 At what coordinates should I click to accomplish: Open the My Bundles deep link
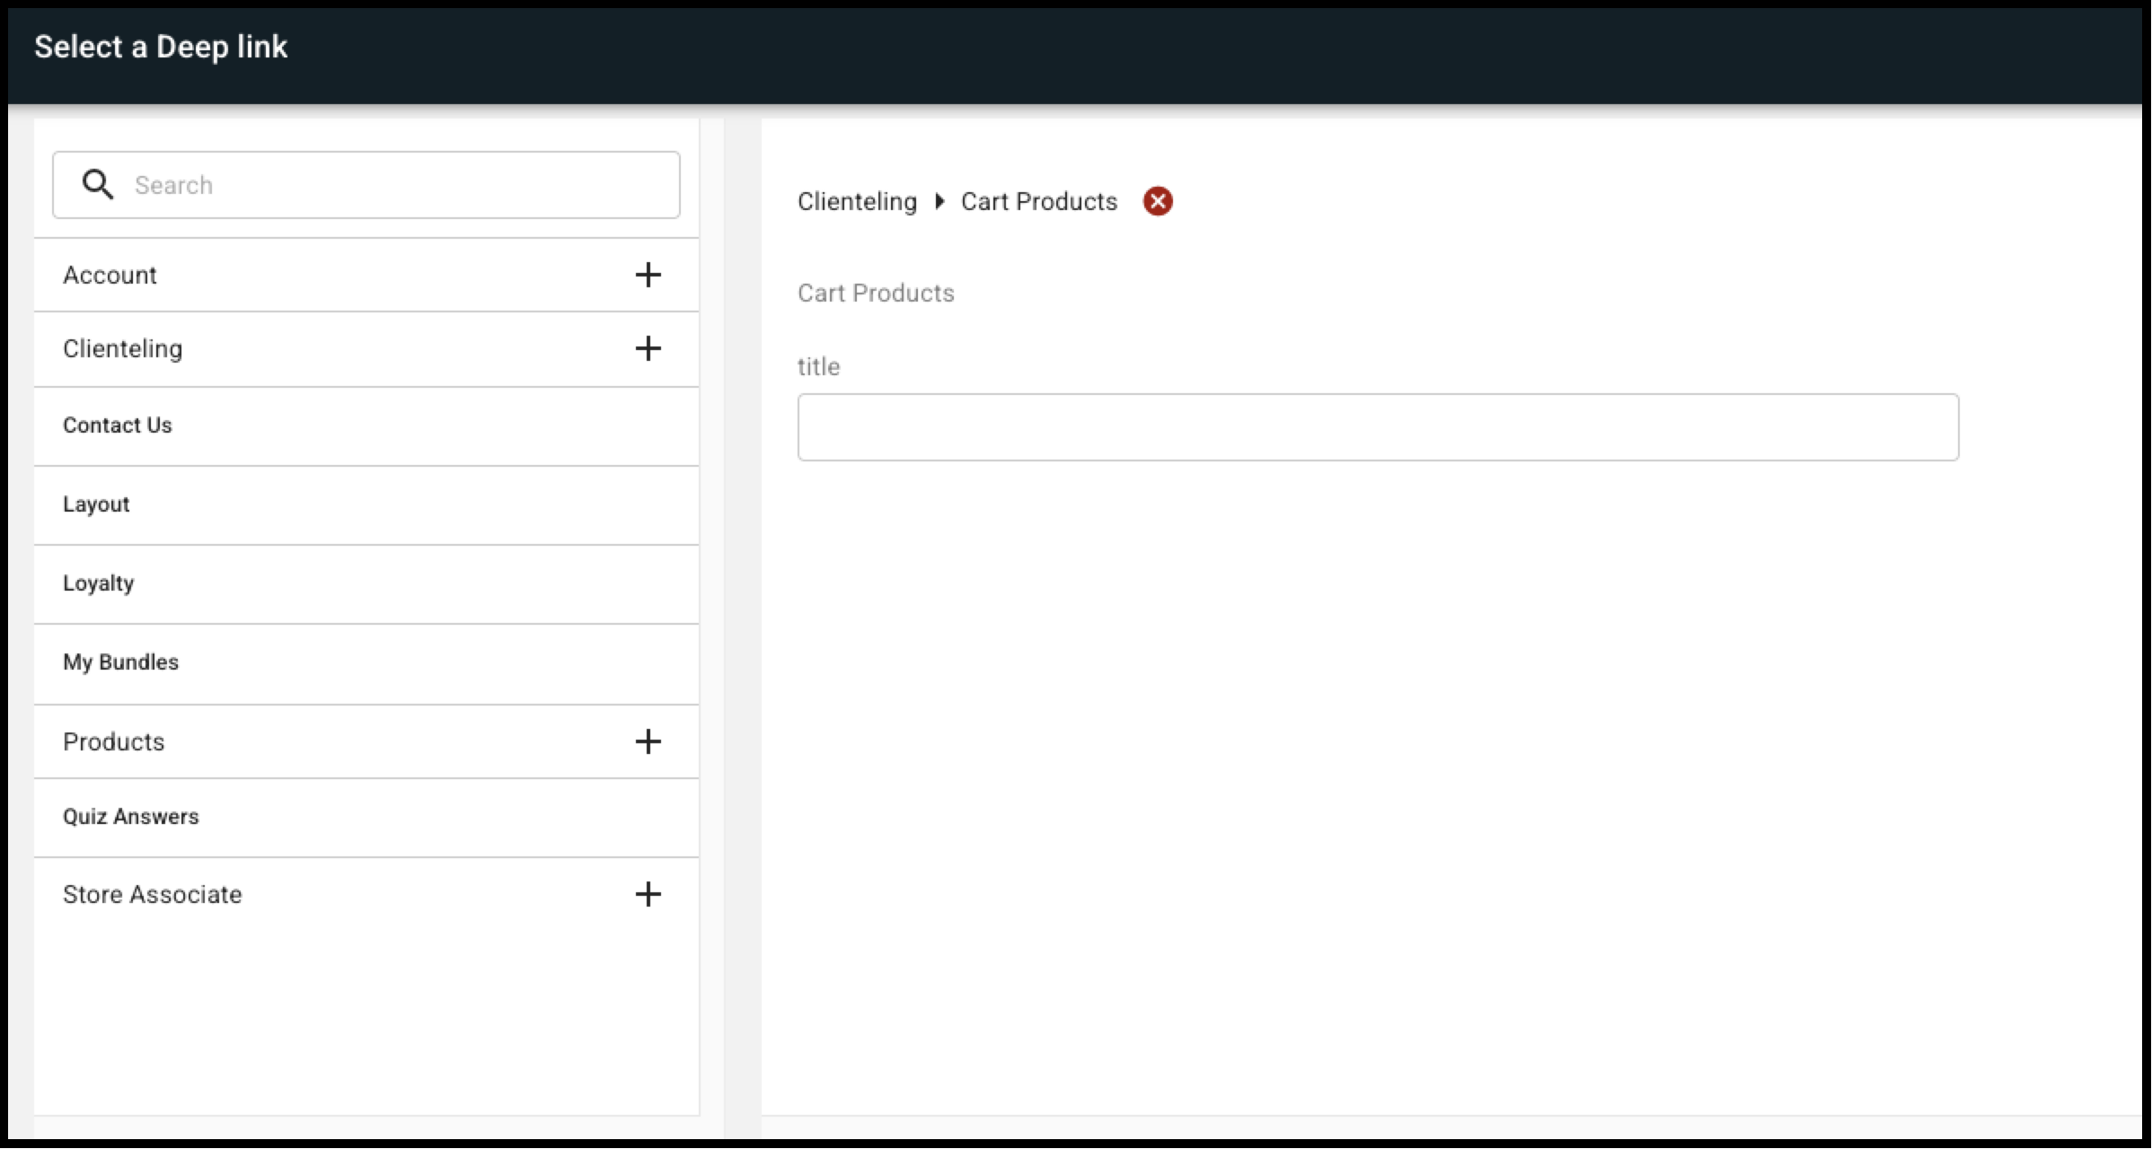(366, 663)
